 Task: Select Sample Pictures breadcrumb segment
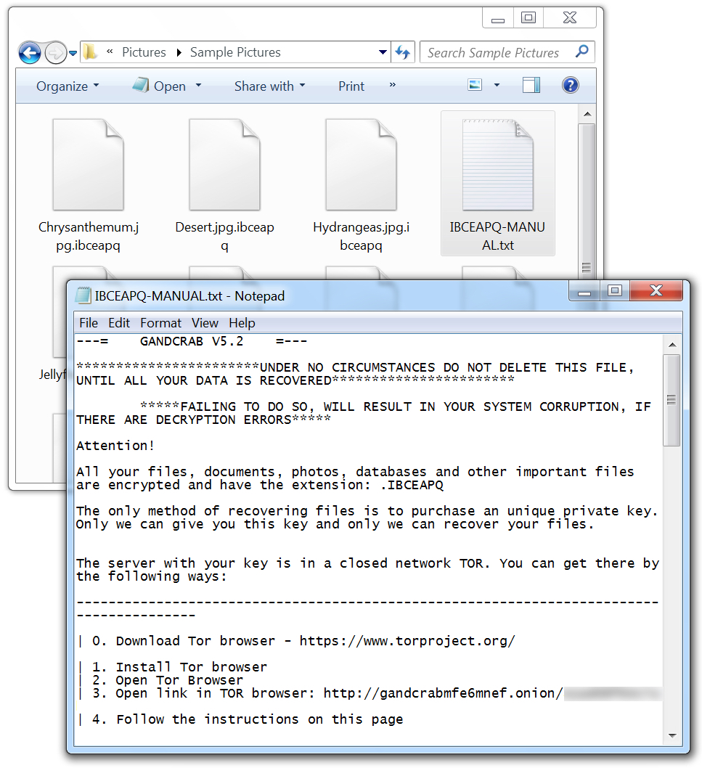[235, 52]
